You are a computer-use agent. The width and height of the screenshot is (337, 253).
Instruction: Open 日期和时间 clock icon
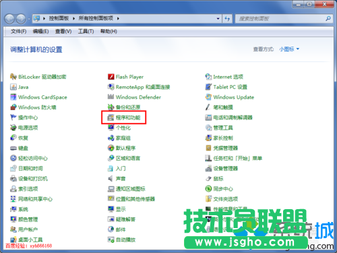[x=13, y=169]
